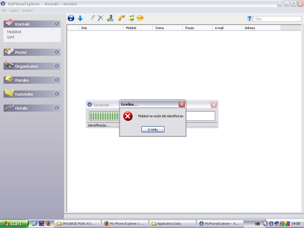
Task: Click the error message 'Mobitel ne može biti identificiran'
Action: coord(161,116)
